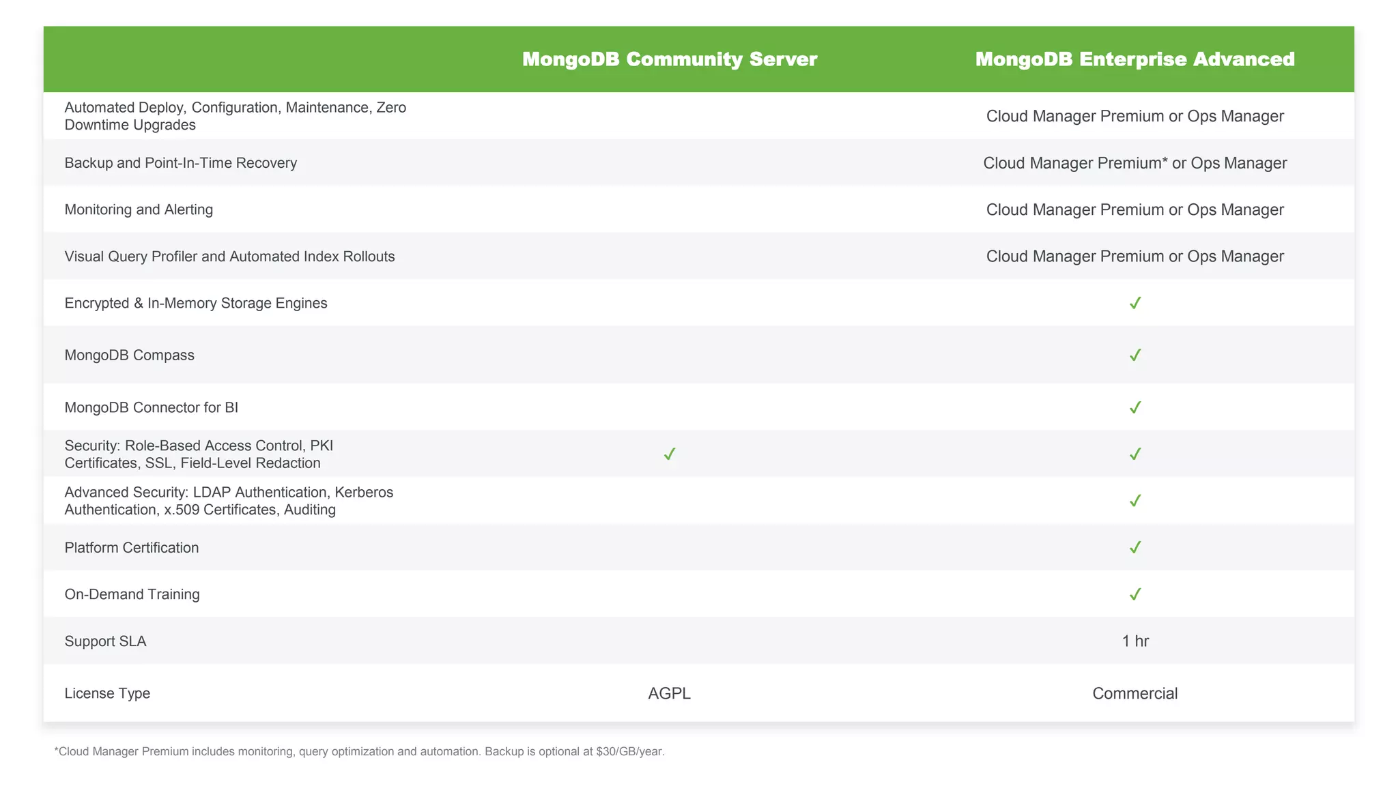The width and height of the screenshot is (1398, 786).
Task: Click the Commercial license type value
Action: click(1135, 693)
